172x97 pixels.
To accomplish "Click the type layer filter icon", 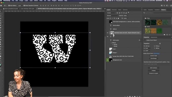I will click(122, 13).
